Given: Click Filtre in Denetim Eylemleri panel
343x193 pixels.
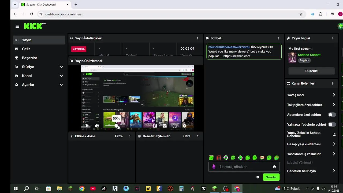Looking at the screenshot, I should tap(187, 136).
